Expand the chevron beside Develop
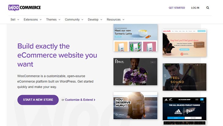The image size is (223, 126). tap(101, 20)
